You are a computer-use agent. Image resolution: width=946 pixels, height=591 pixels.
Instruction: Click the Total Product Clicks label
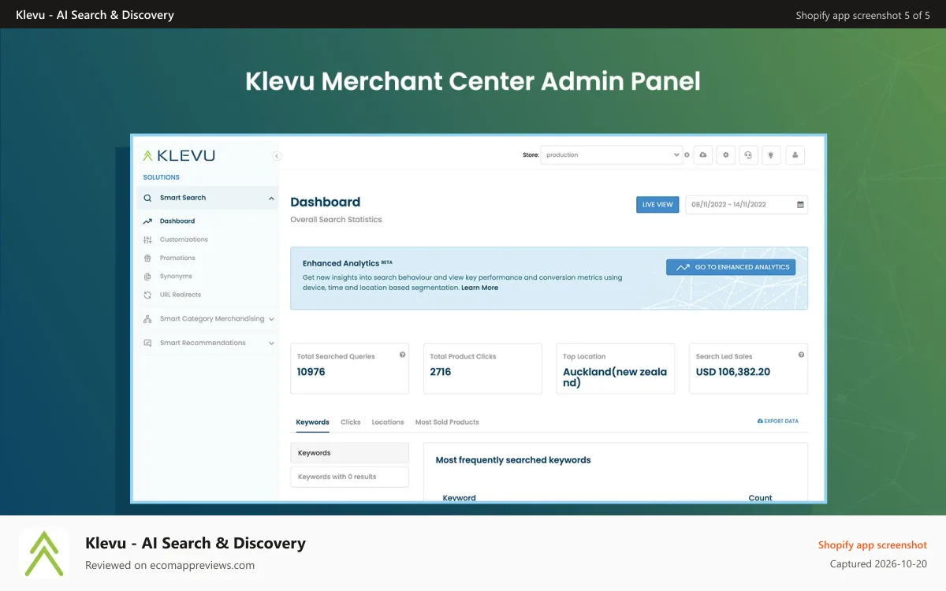[x=463, y=357]
